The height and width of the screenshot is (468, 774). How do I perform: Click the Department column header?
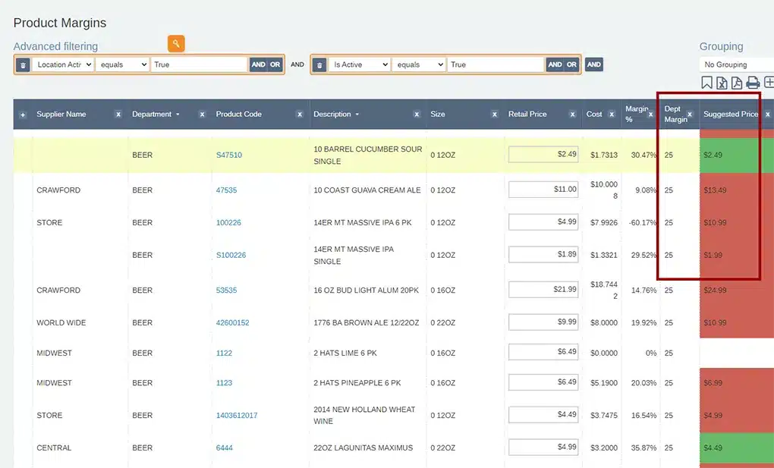[x=155, y=114]
